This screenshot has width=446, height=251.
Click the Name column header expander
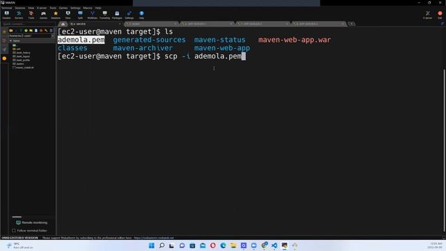[x=11, y=41]
